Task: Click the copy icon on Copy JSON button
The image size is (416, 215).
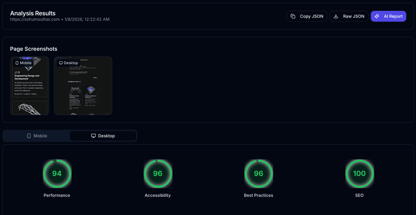Action: (x=294, y=16)
